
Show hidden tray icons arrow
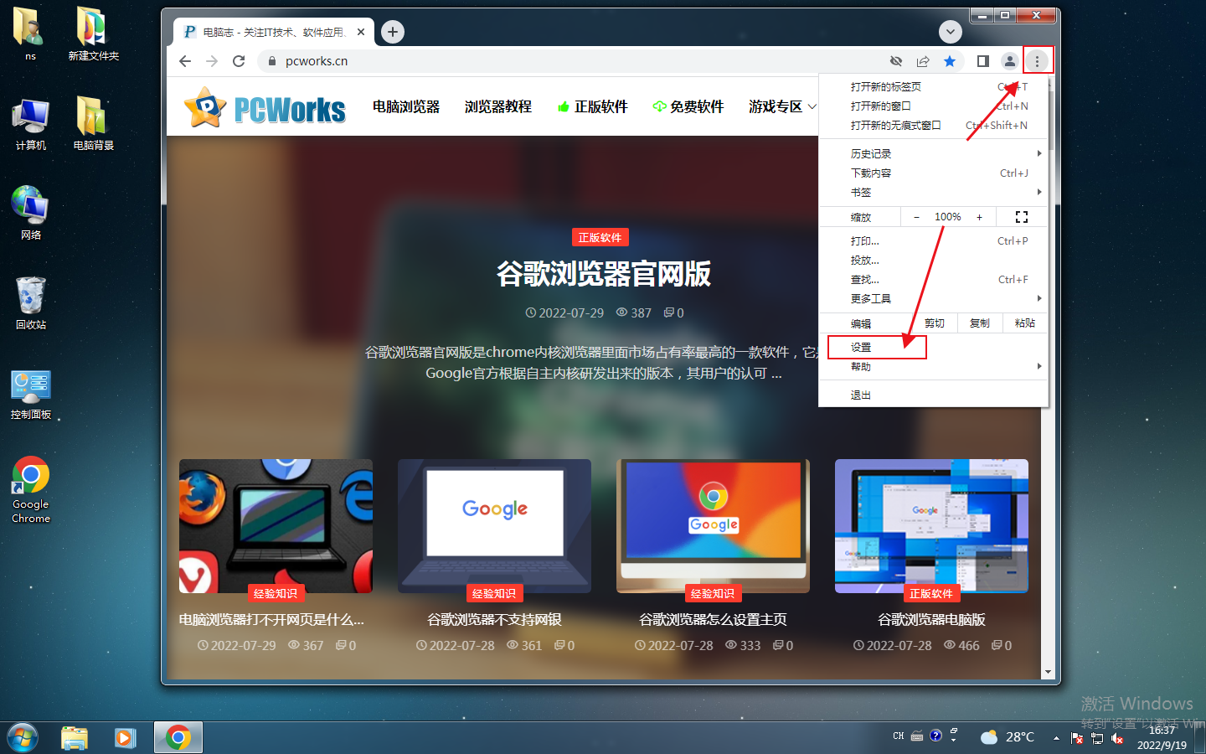tap(1056, 738)
